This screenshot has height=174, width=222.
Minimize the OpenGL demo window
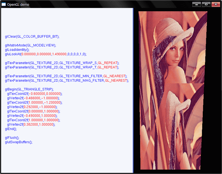196,4
